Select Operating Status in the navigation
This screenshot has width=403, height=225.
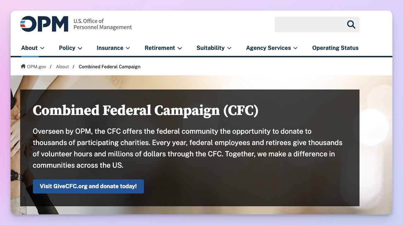click(x=335, y=48)
